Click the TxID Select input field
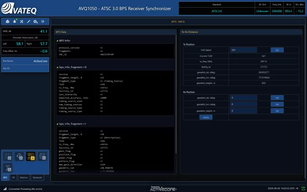307x192 pixels. click(x=243, y=50)
